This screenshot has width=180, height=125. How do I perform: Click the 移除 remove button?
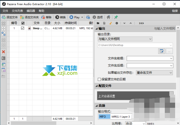(x=46, y=17)
